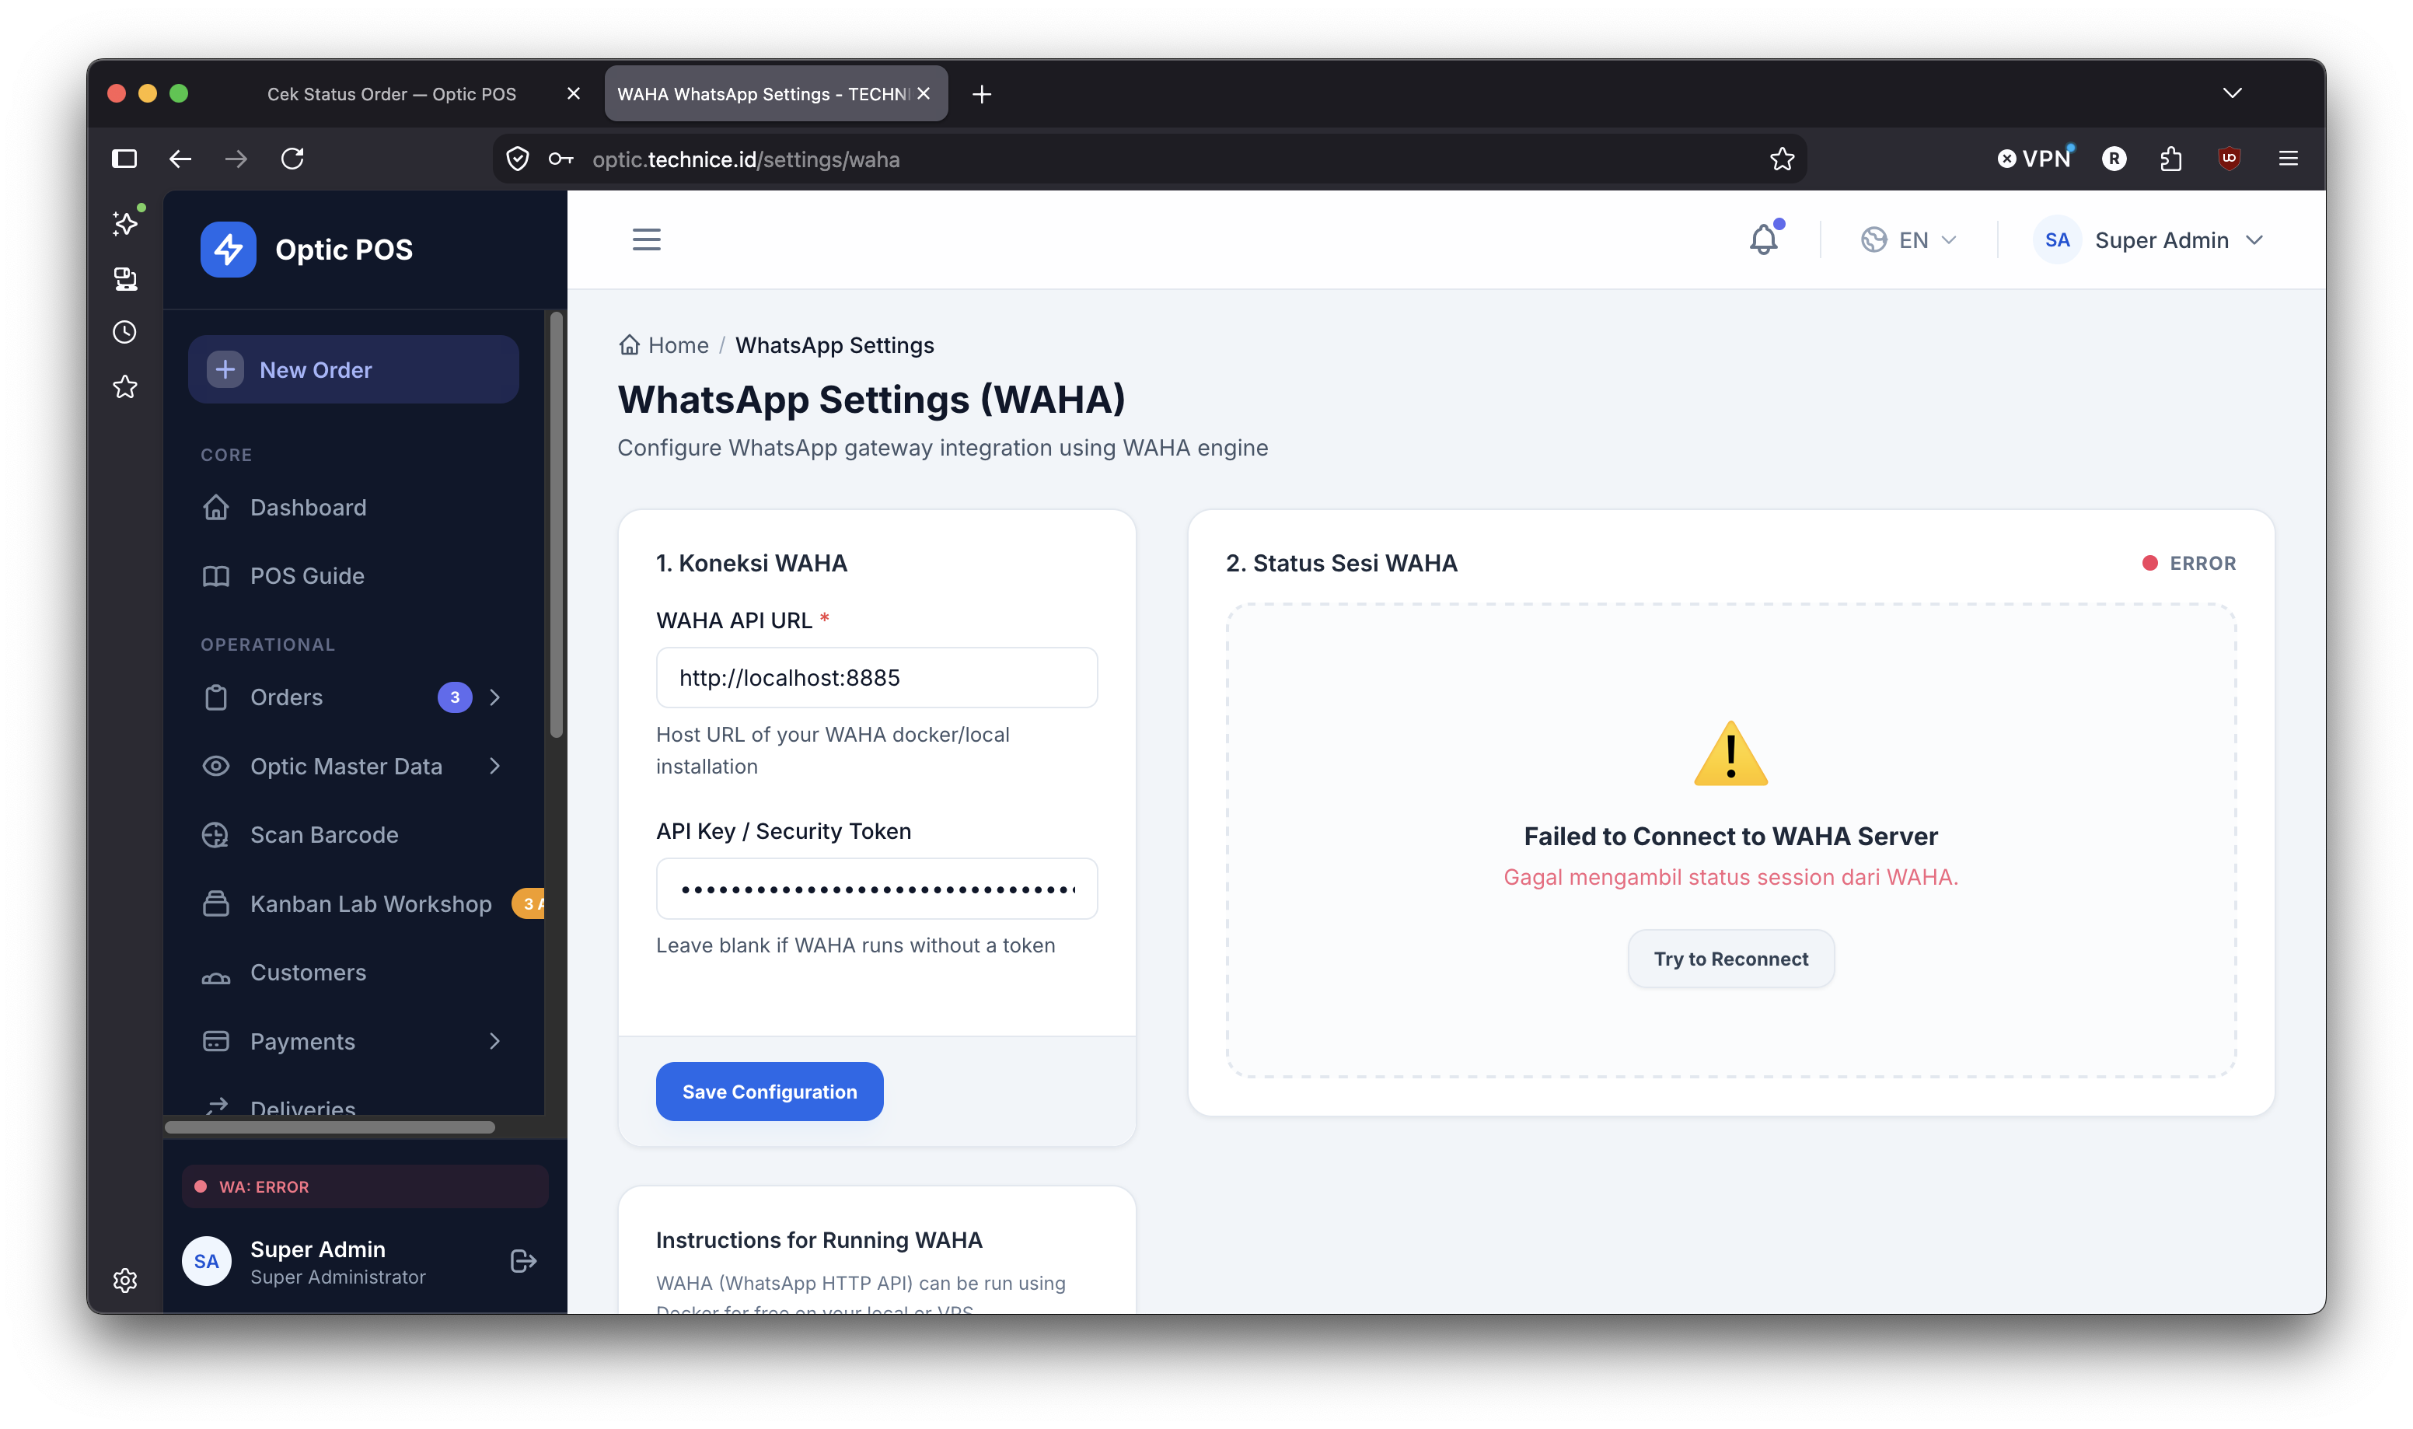2413x1429 pixels.
Task: Expand the Orders submenu
Action: [x=494, y=697]
